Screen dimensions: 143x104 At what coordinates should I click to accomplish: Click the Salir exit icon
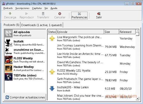point(99,14)
